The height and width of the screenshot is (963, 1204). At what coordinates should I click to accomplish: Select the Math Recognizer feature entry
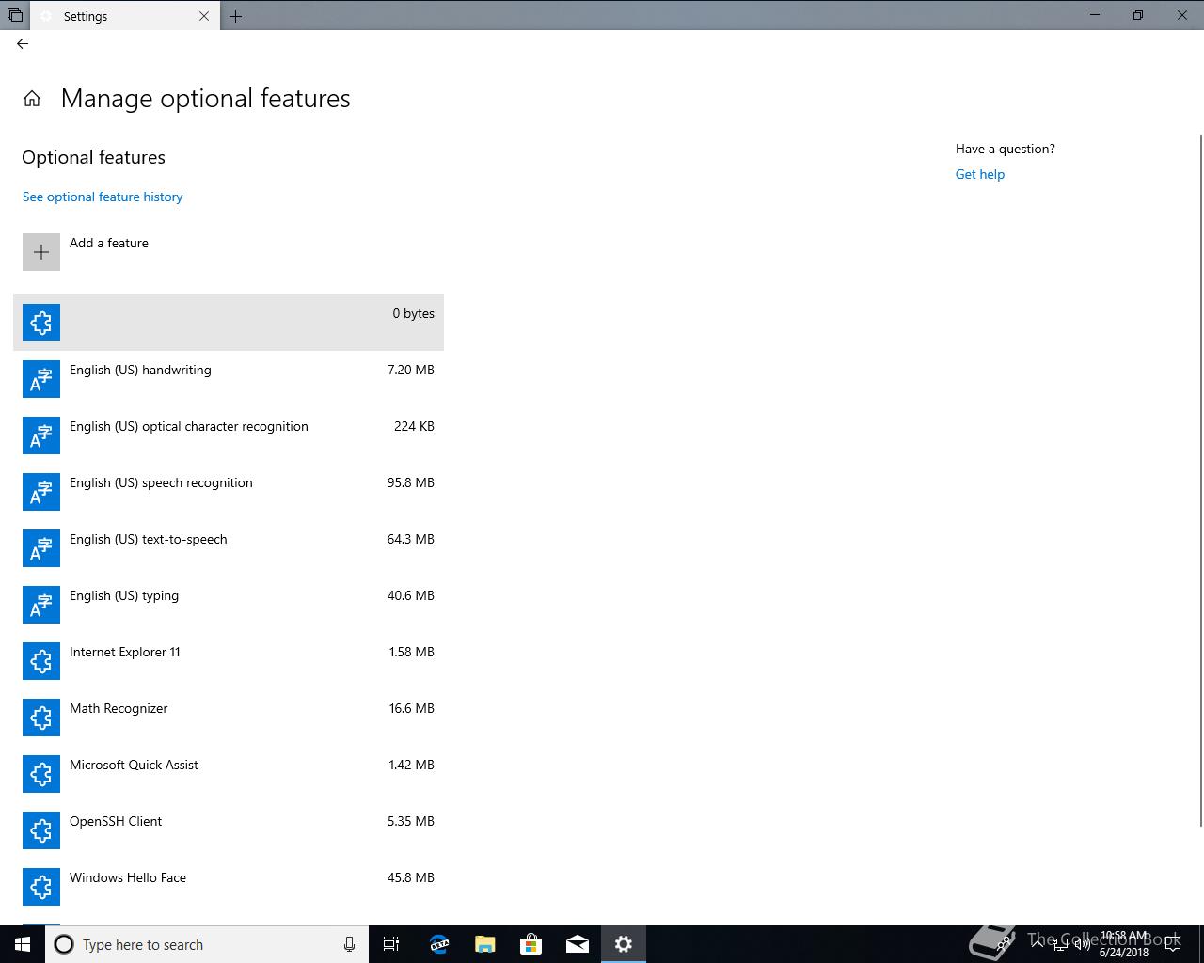[x=229, y=718]
